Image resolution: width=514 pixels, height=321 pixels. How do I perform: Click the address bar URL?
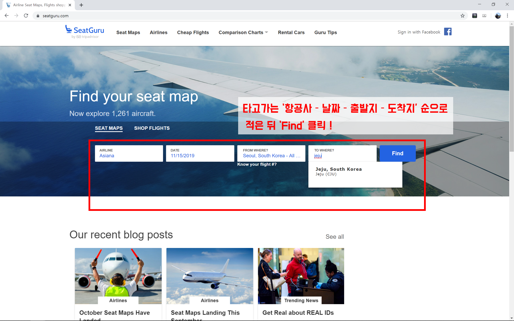pyautogui.click(x=56, y=16)
